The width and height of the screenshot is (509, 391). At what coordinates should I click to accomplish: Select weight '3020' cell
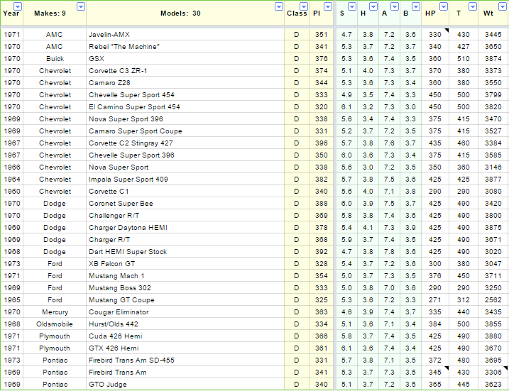coord(493,251)
